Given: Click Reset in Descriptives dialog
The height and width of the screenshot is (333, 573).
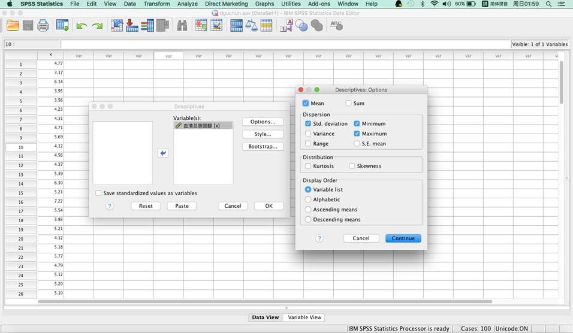Looking at the screenshot, I should click(146, 206).
